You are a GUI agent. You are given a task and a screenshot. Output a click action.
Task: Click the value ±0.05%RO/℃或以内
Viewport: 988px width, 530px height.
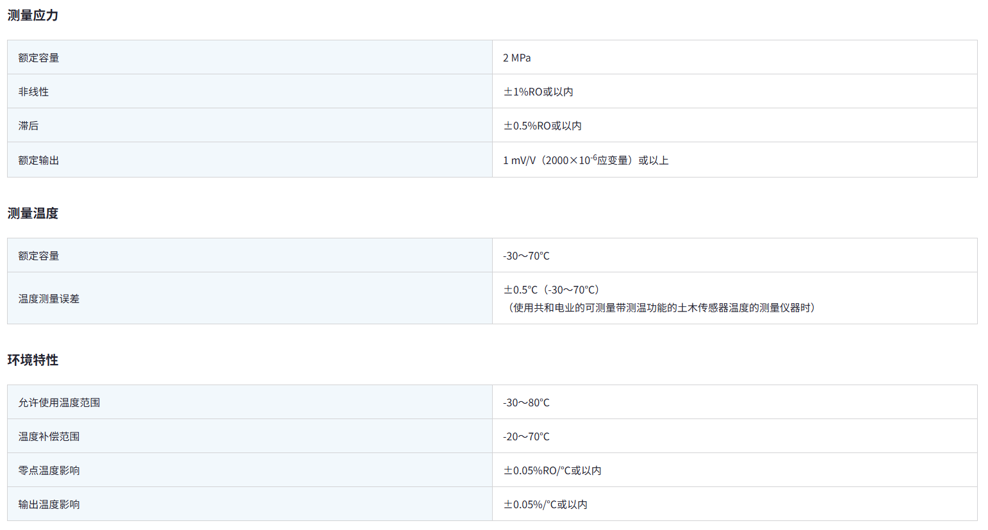click(x=552, y=470)
